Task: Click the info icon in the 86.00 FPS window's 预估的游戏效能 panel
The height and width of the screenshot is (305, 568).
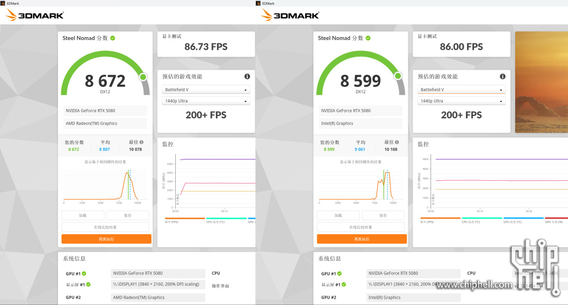Action: pyautogui.click(x=502, y=77)
